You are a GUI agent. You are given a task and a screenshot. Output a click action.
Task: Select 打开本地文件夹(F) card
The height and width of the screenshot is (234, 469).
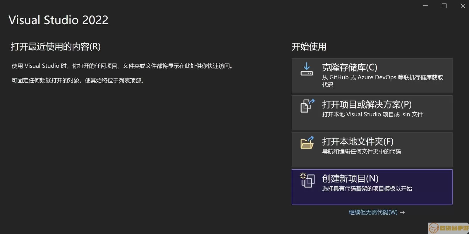pos(372,150)
